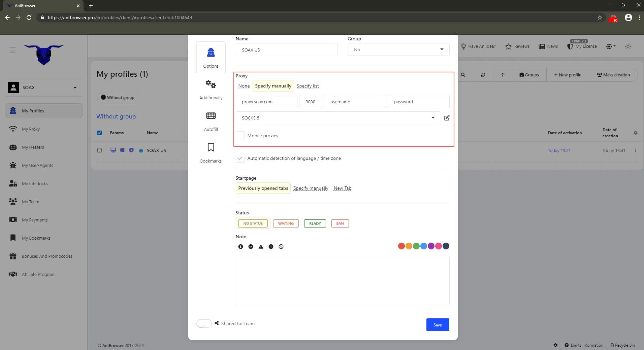Toggle the Shared for team switch

tap(204, 323)
